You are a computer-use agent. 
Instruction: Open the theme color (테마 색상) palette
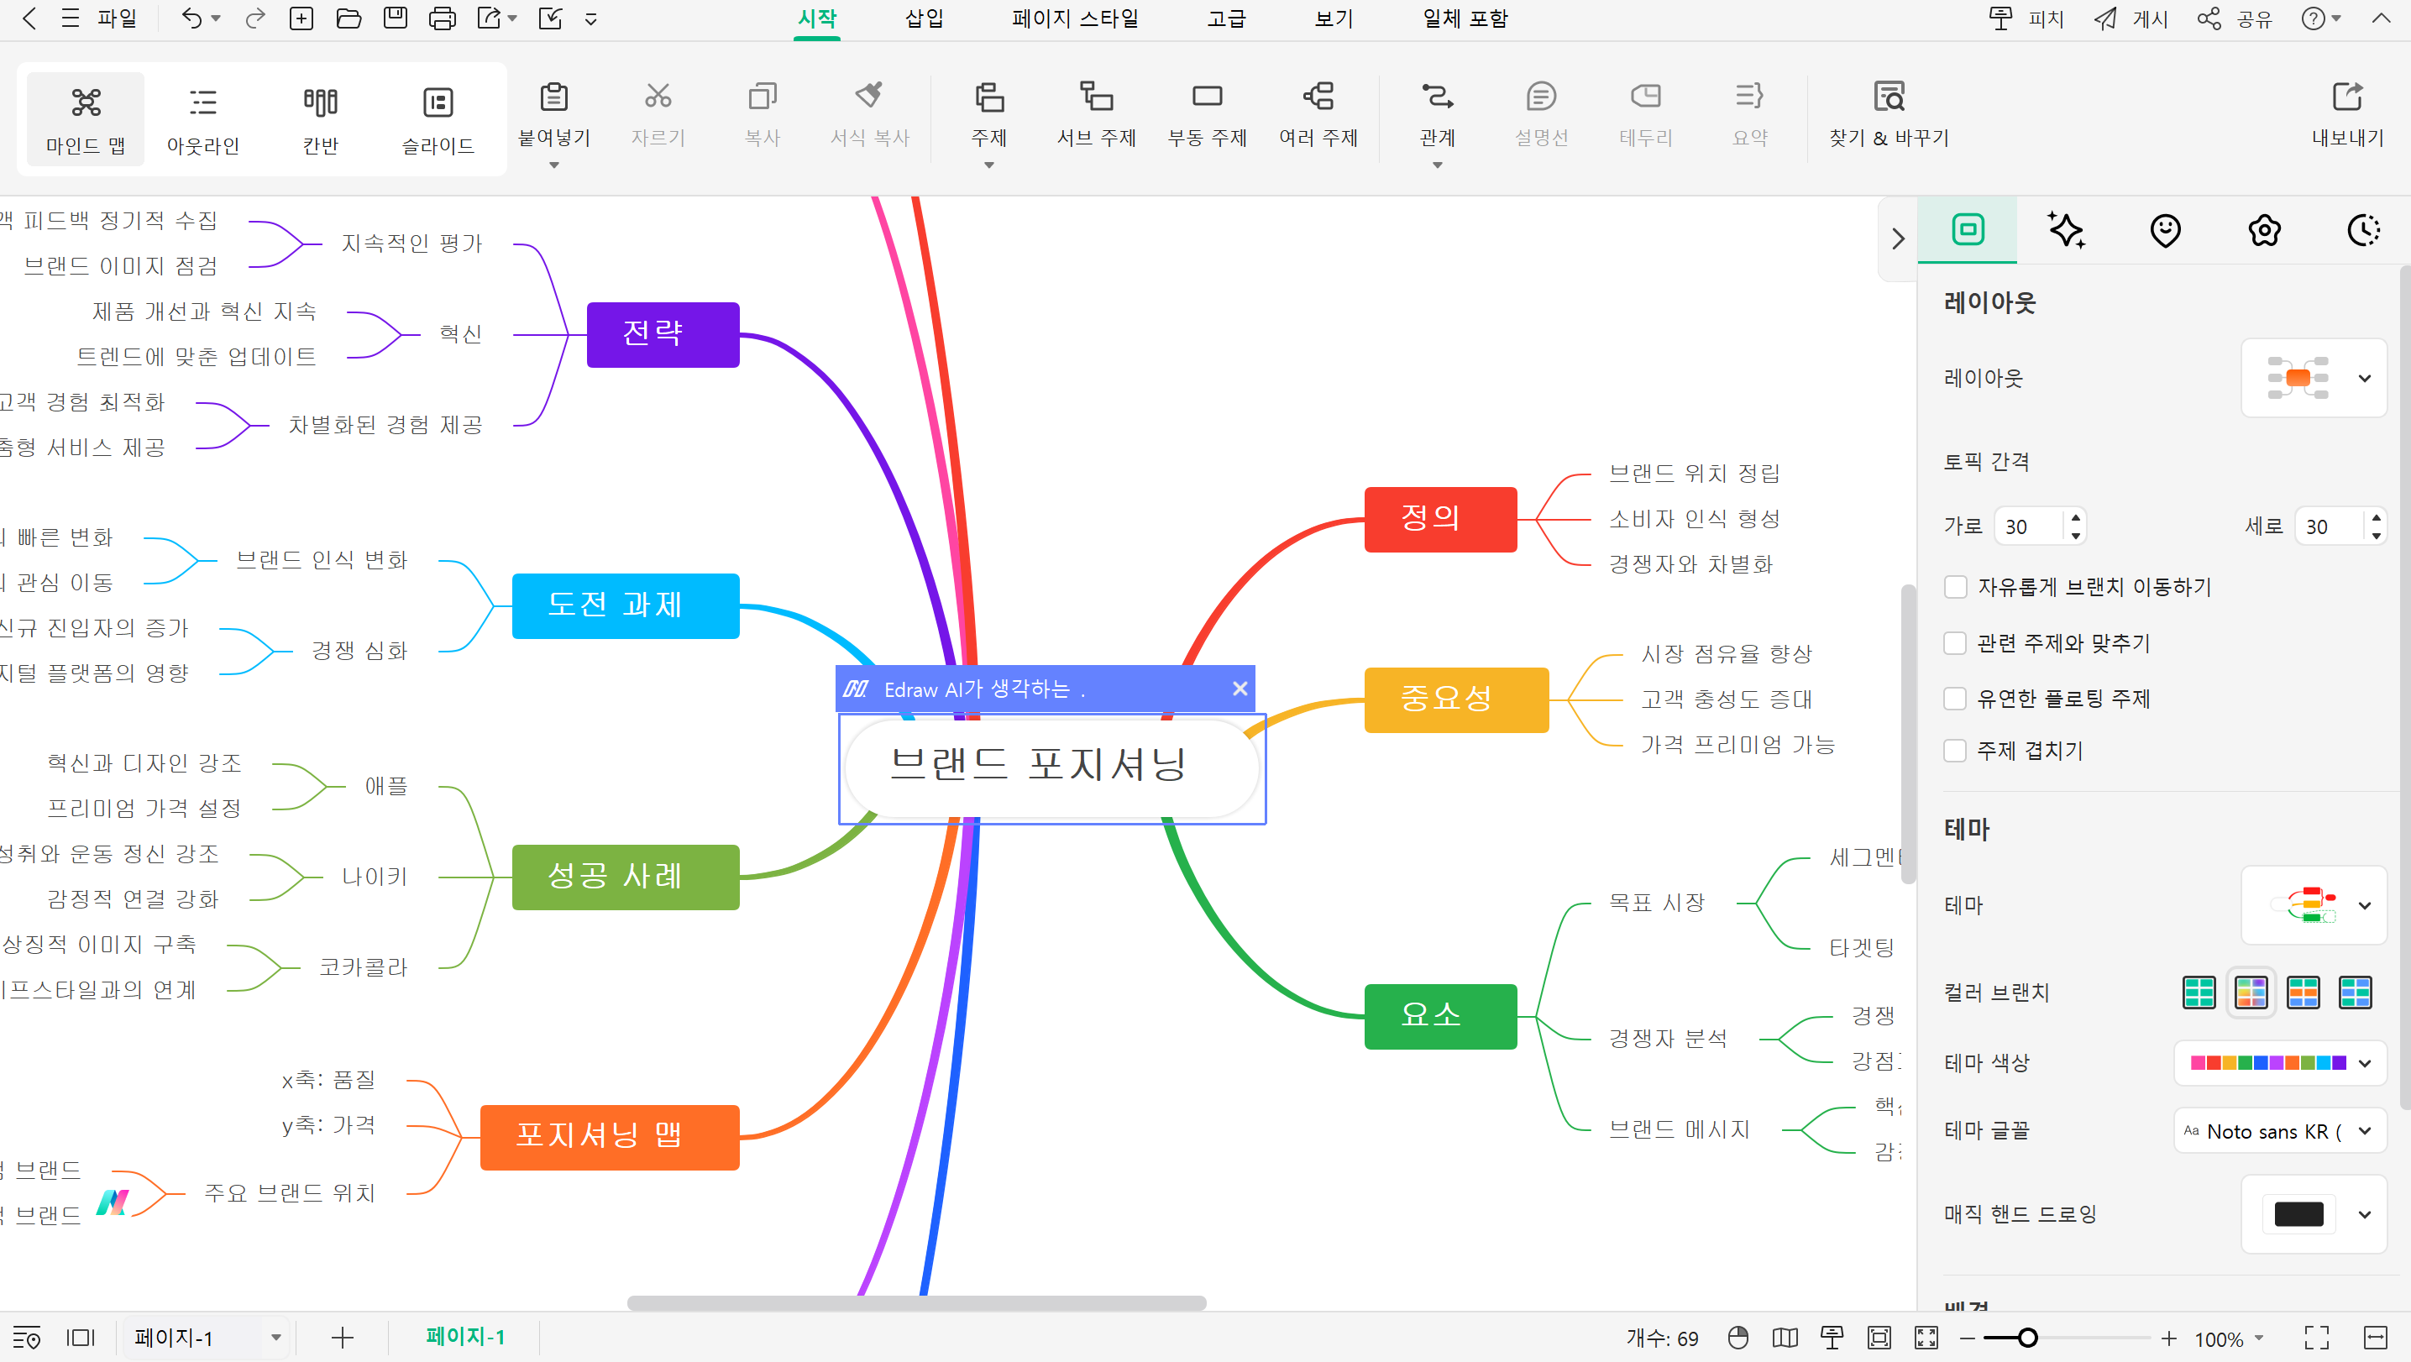pyautogui.click(x=2280, y=1063)
